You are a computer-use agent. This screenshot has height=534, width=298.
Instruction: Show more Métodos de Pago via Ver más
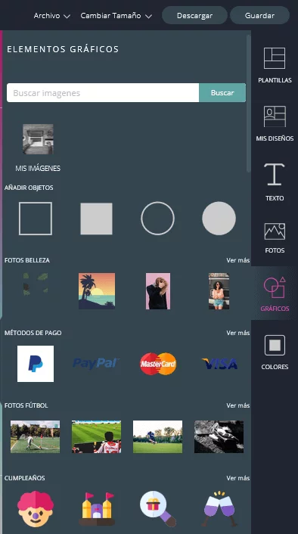[x=237, y=333]
